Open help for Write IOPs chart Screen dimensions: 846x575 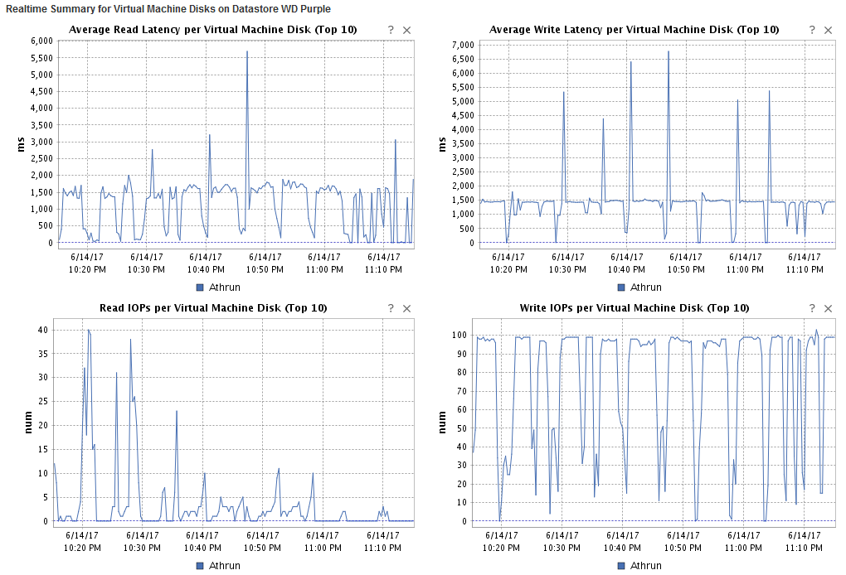pyautogui.click(x=810, y=307)
